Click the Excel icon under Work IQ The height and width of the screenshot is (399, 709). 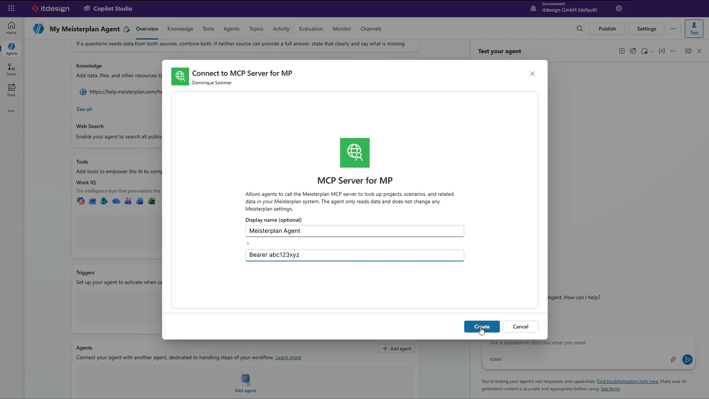click(152, 201)
